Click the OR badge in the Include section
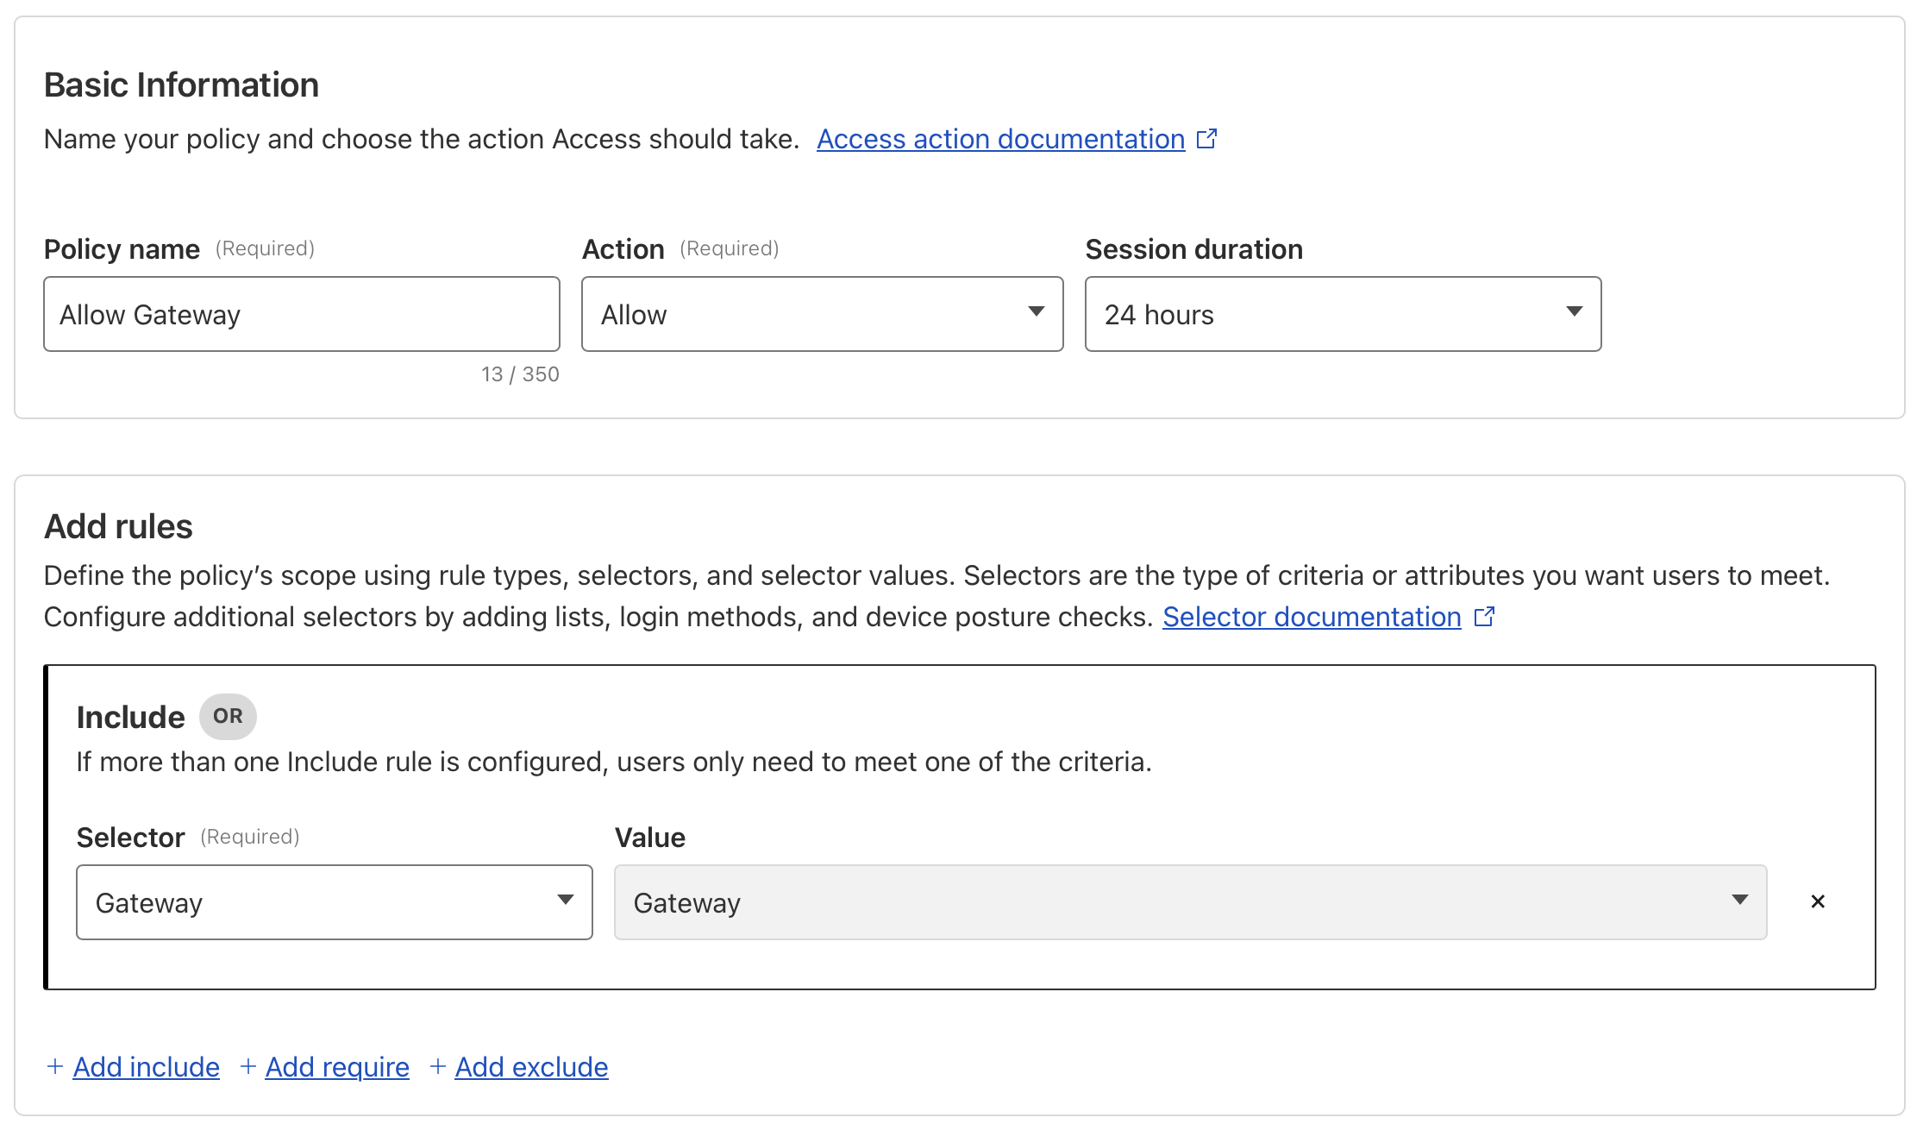The width and height of the screenshot is (1923, 1130). click(x=228, y=716)
